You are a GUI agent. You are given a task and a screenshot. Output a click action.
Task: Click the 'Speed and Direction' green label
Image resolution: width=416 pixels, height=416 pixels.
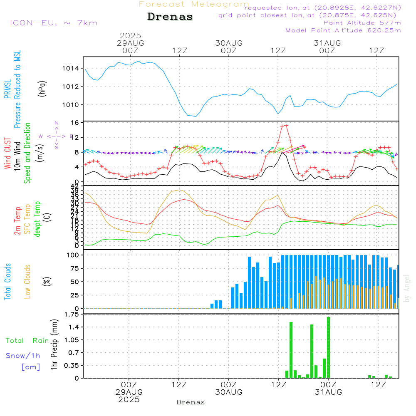27,153
